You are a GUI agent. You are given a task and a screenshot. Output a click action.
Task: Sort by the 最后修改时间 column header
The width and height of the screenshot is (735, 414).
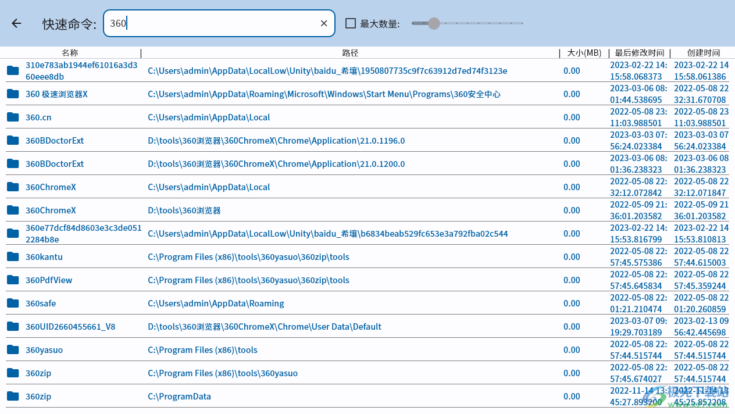pyautogui.click(x=639, y=53)
